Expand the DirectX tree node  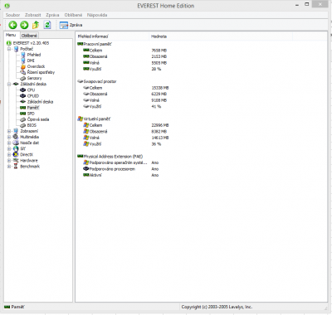[x=9, y=155]
